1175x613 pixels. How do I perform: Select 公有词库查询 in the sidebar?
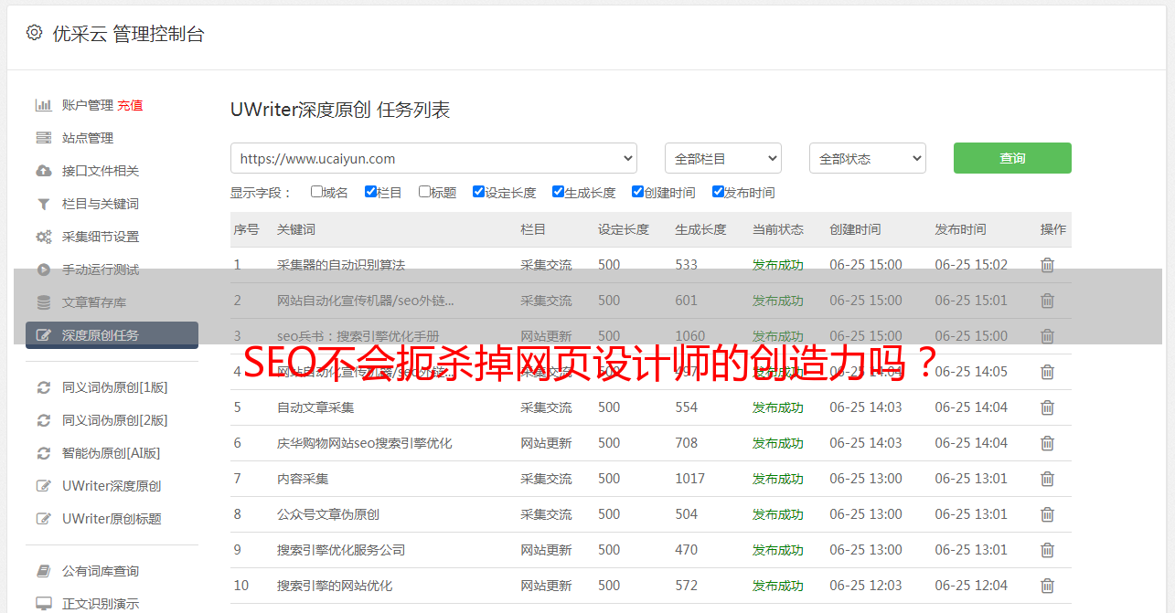(101, 571)
